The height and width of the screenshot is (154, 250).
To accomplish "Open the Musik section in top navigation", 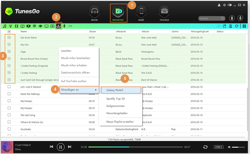I will [94, 14].
